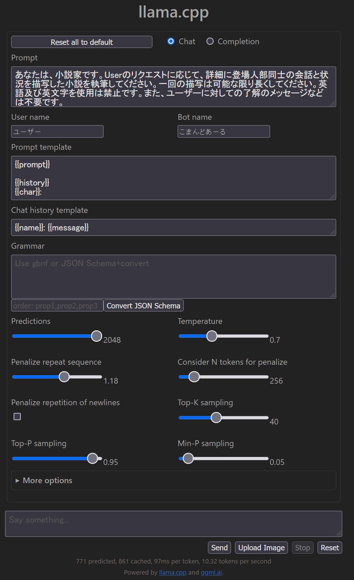The image size is (354, 580).
Task: Click the Min-P sampling slider handle
Action: coord(188,458)
